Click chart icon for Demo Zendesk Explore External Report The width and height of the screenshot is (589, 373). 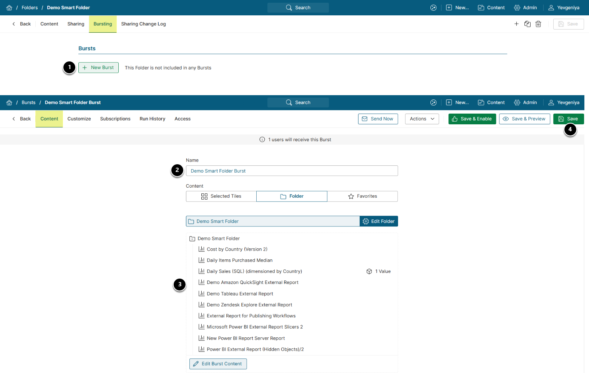point(201,305)
